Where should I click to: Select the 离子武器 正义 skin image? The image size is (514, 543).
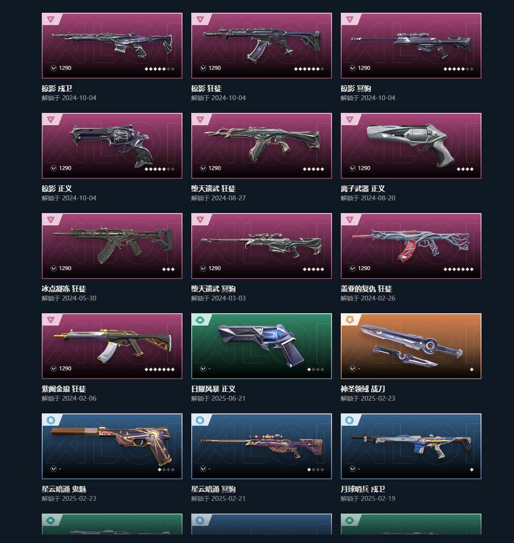[x=411, y=146]
